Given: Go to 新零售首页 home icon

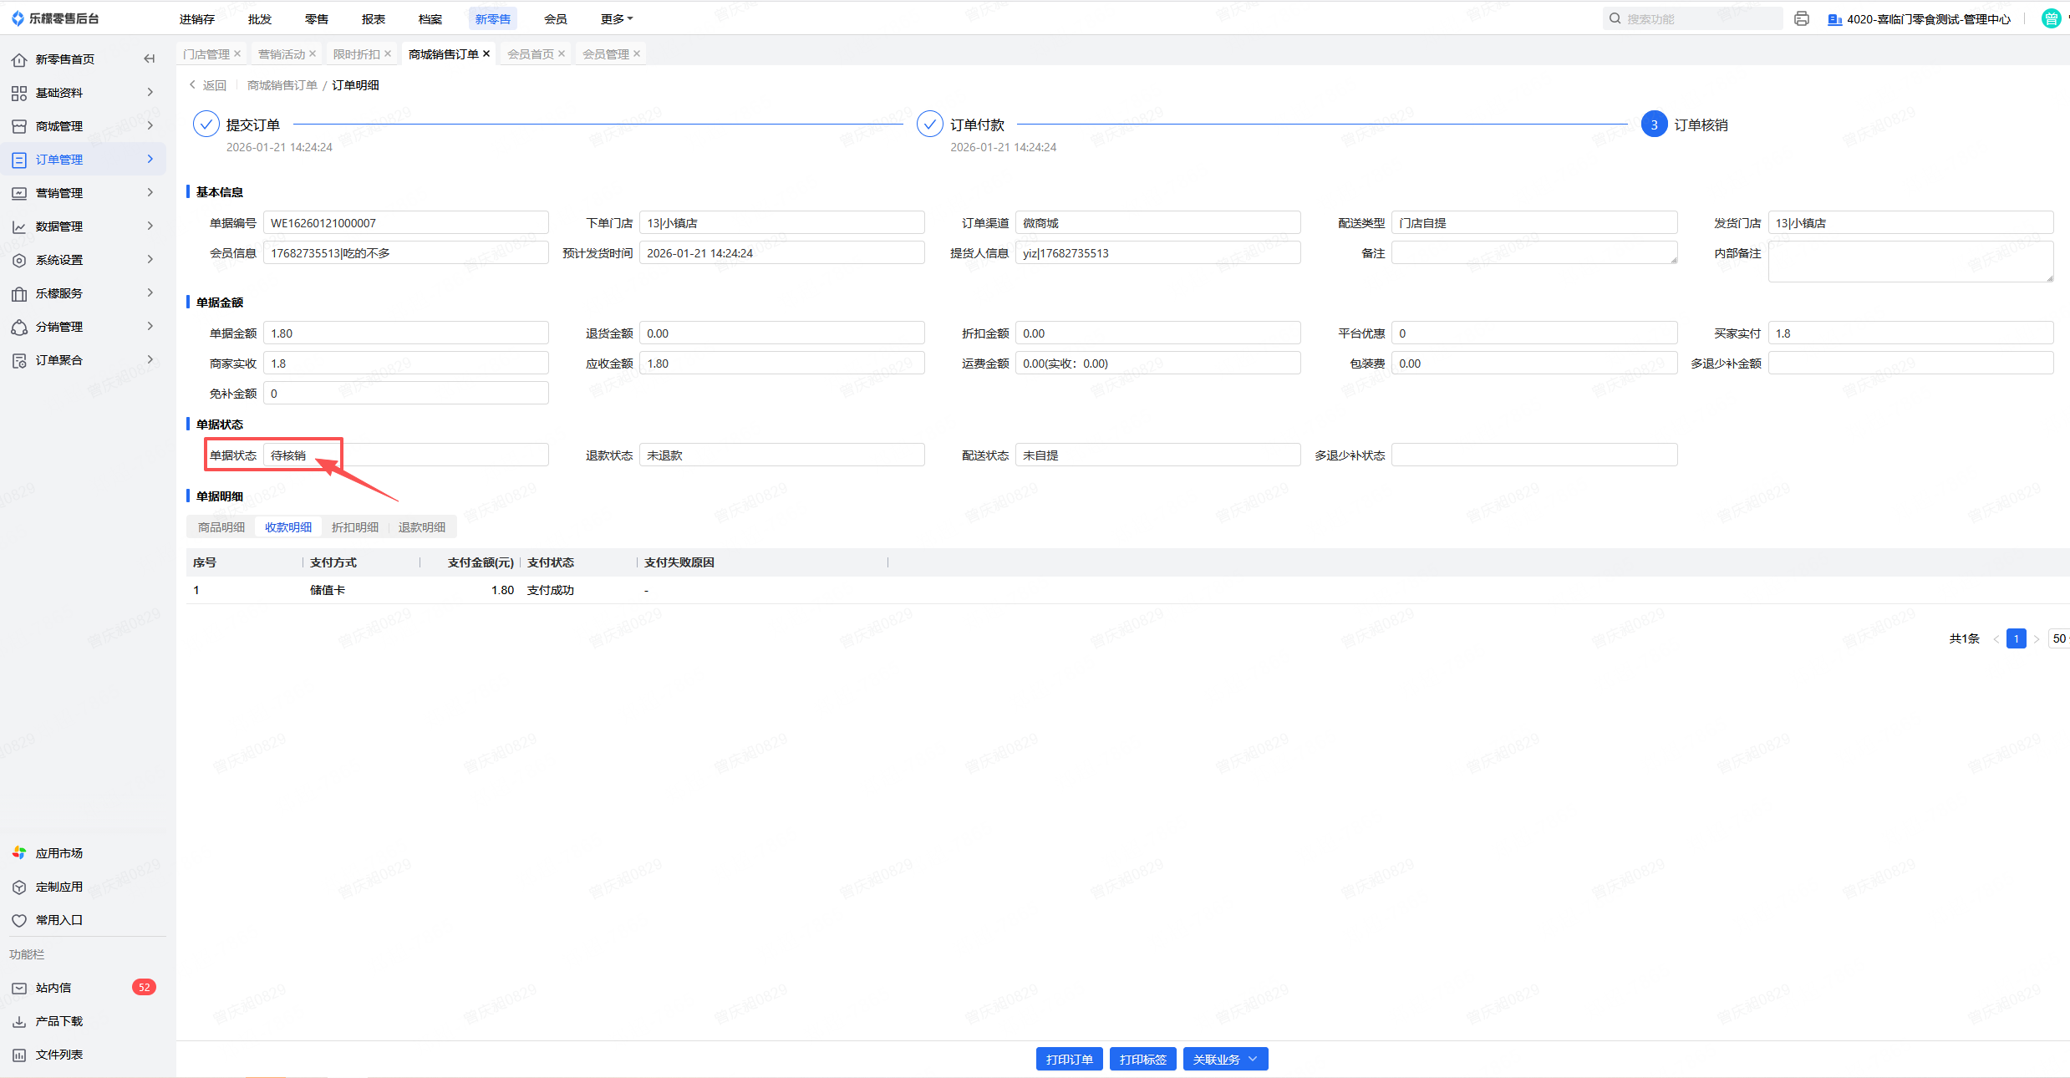Looking at the screenshot, I should point(19,59).
